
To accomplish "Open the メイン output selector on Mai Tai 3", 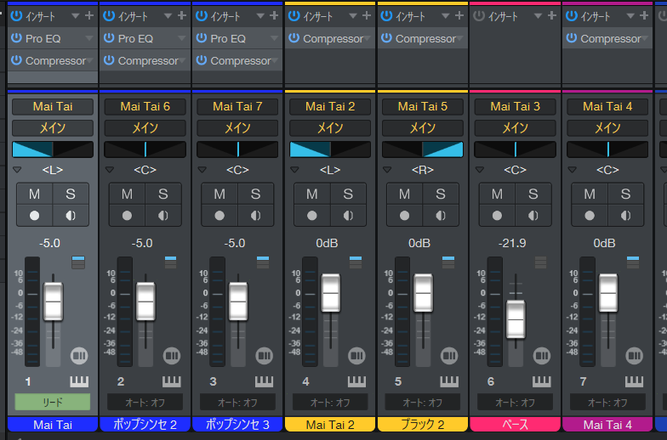I will click(516, 127).
